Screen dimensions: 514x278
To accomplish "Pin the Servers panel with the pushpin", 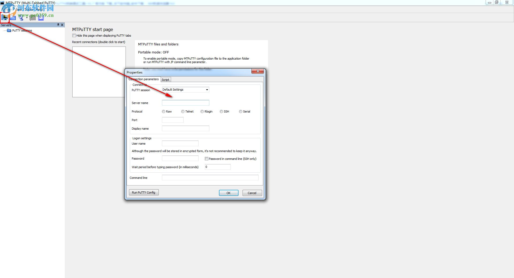I will [58, 25].
